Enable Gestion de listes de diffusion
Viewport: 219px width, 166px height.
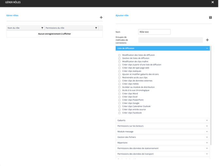119,58
